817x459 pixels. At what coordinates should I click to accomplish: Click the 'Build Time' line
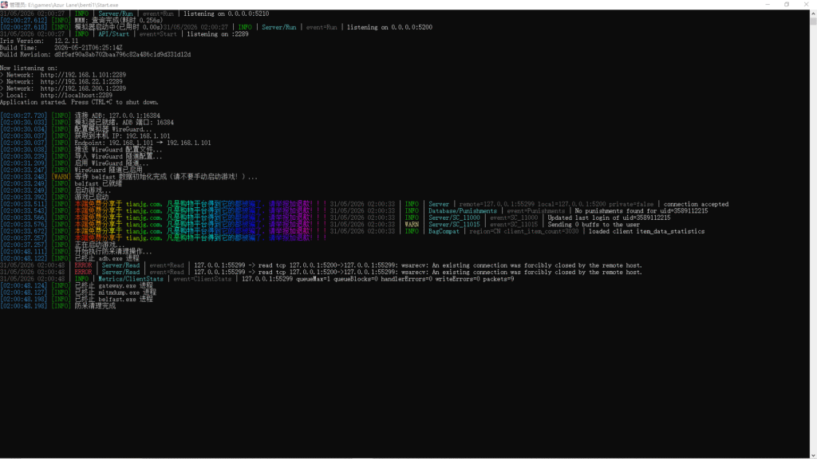click(61, 47)
